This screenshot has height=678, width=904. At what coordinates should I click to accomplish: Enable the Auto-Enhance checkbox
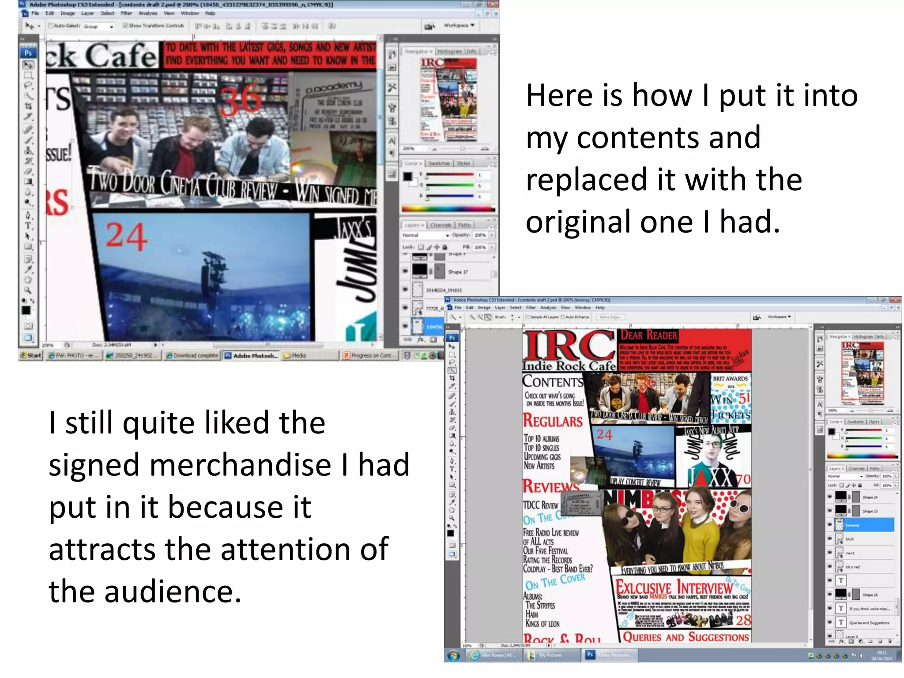[562, 317]
